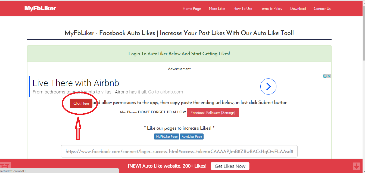Screen dimensions: 365x173
Task: Click the Login To AutoLiker Below green banner text
Action: click(x=179, y=54)
